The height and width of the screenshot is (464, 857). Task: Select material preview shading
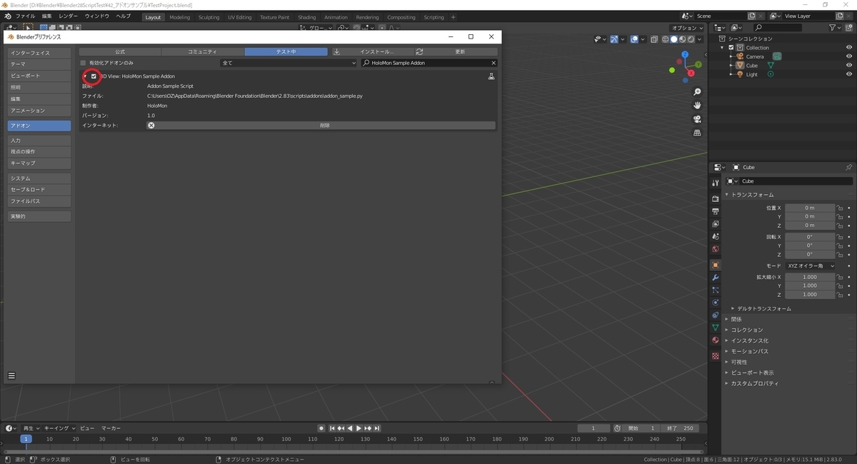[x=683, y=39]
